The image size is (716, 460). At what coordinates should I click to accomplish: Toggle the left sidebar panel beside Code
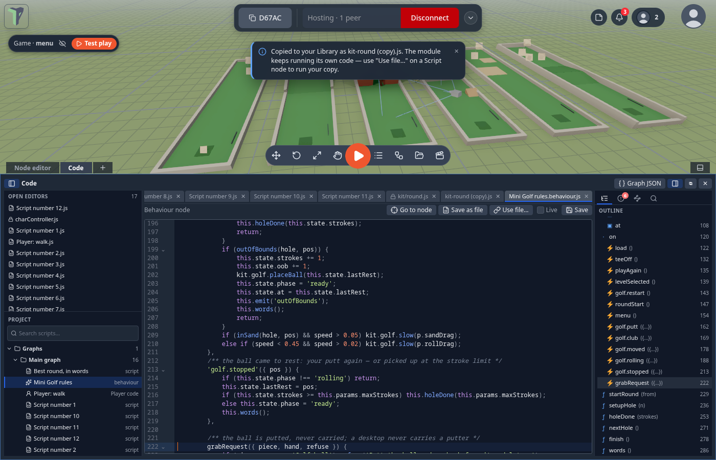pos(12,183)
